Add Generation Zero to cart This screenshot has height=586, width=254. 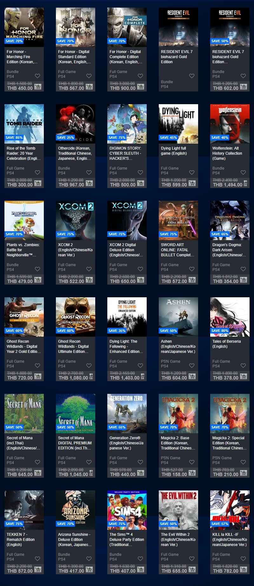pos(141,473)
